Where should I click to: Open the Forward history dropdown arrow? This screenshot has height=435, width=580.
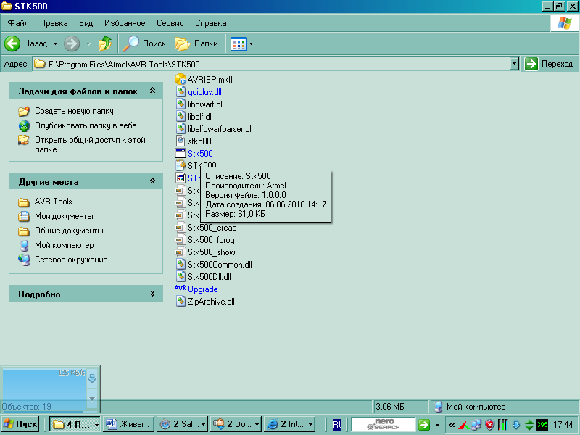[x=88, y=43]
